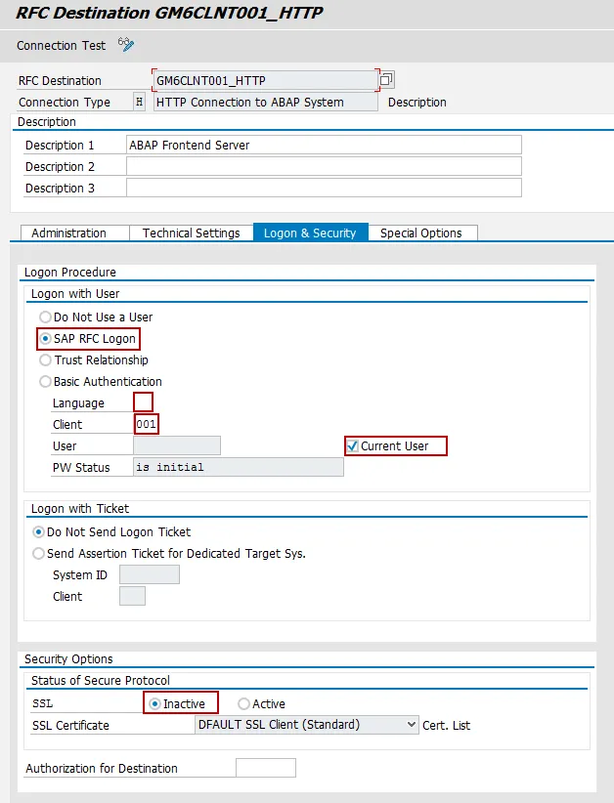The image size is (614, 803).
Task: Select the Trust Relationship option
Action: 46,360
